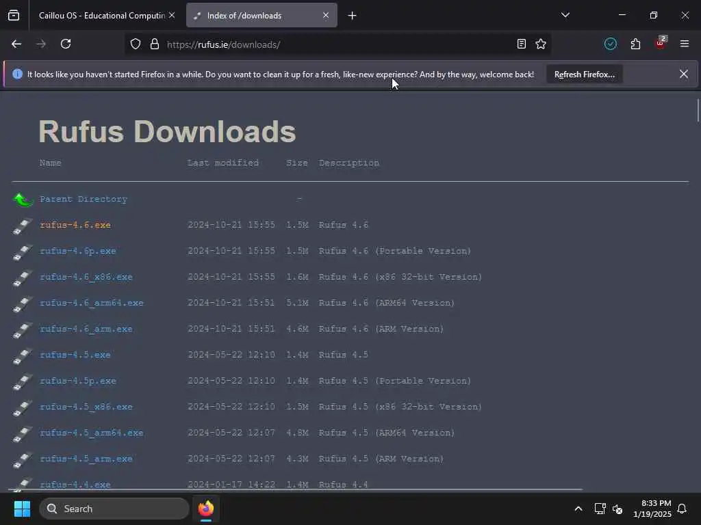Bookmark this page with the star icon

point(541,44)
